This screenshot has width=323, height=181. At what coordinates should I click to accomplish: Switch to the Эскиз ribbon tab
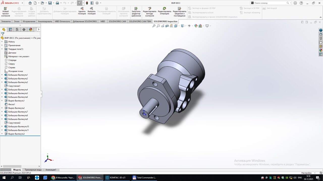(x=17, y=21)
